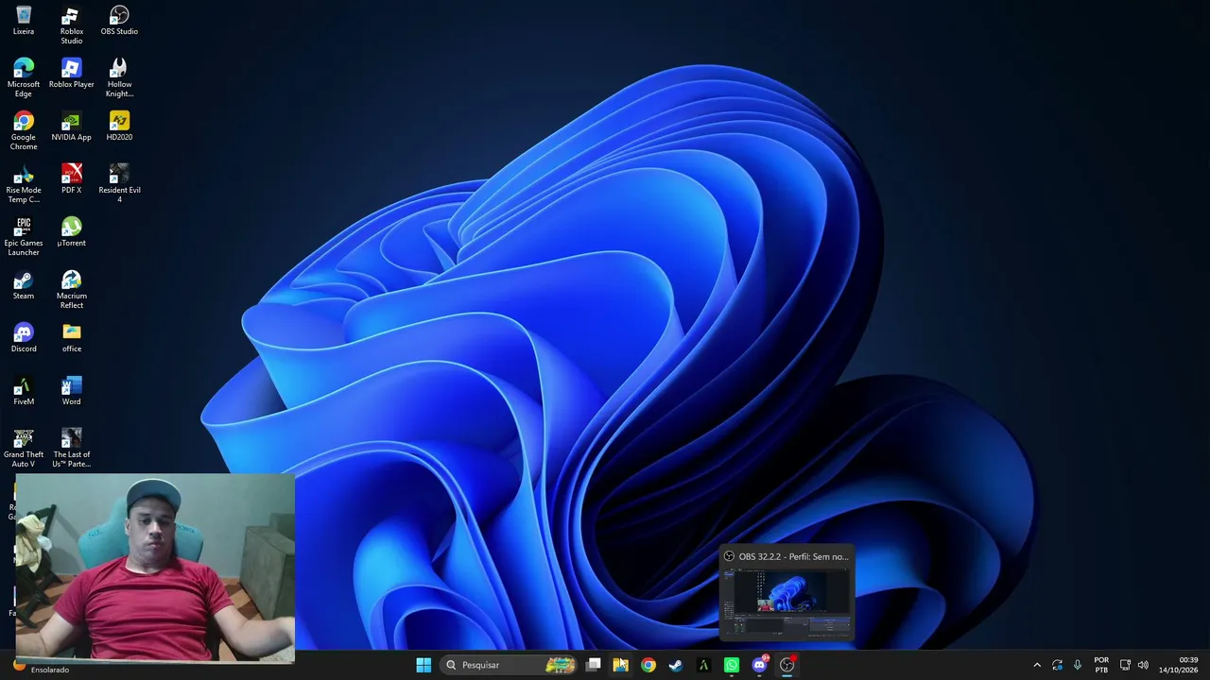Click the sync status tray icon
The width and height of the screenshot is (1210, 680).
[x=1057, y=665]
